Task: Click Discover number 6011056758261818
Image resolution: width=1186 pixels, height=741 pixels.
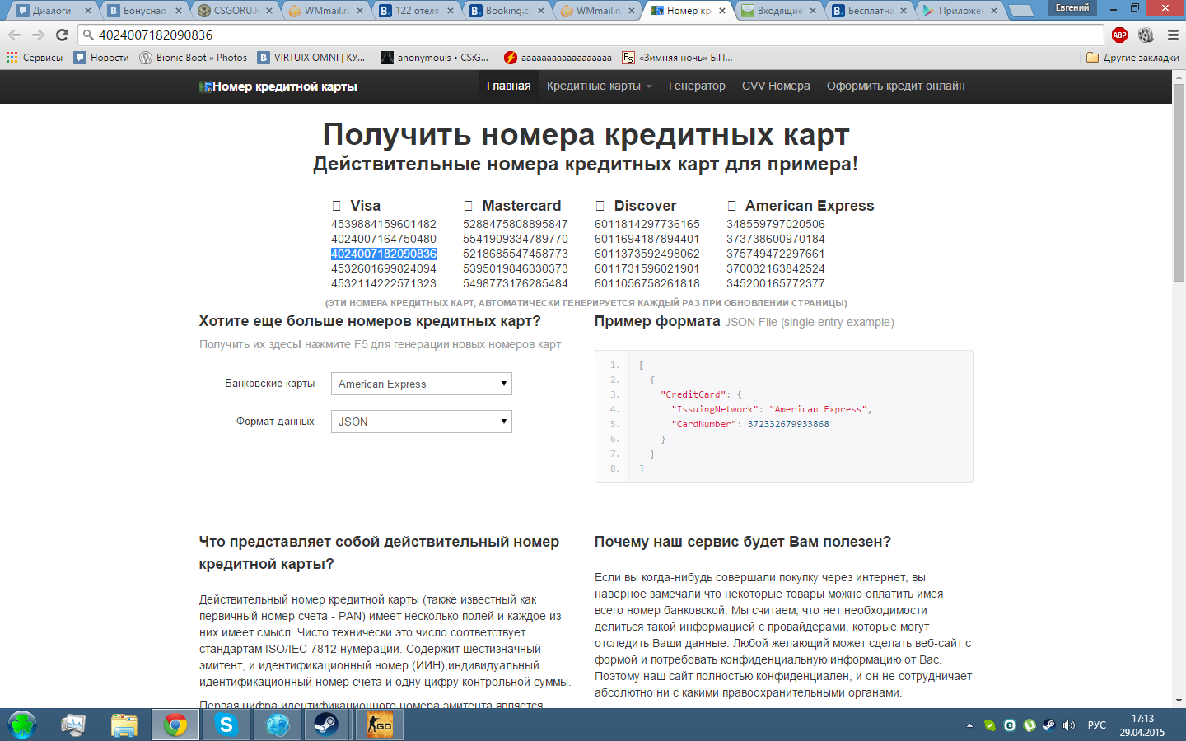Action: [x=647, y=283]
